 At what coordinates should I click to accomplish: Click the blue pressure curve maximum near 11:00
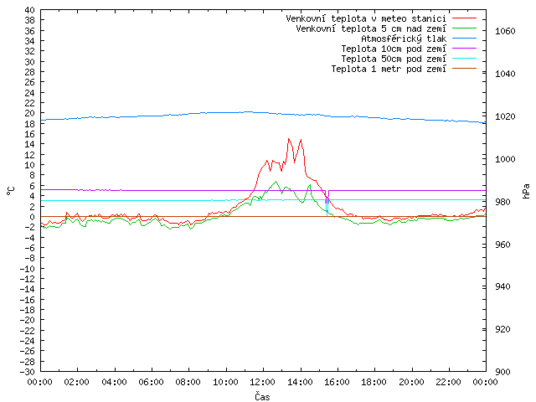248,111
